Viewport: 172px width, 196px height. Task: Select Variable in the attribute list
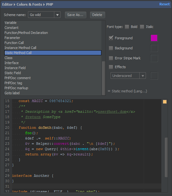(x=53, y=23)
